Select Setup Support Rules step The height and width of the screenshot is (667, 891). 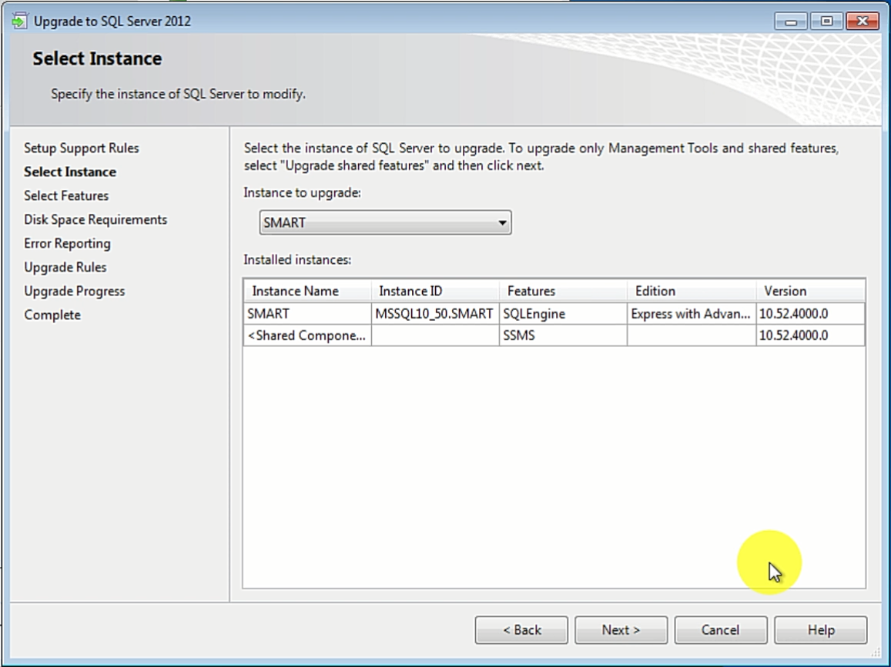click(x=82, y=148)
